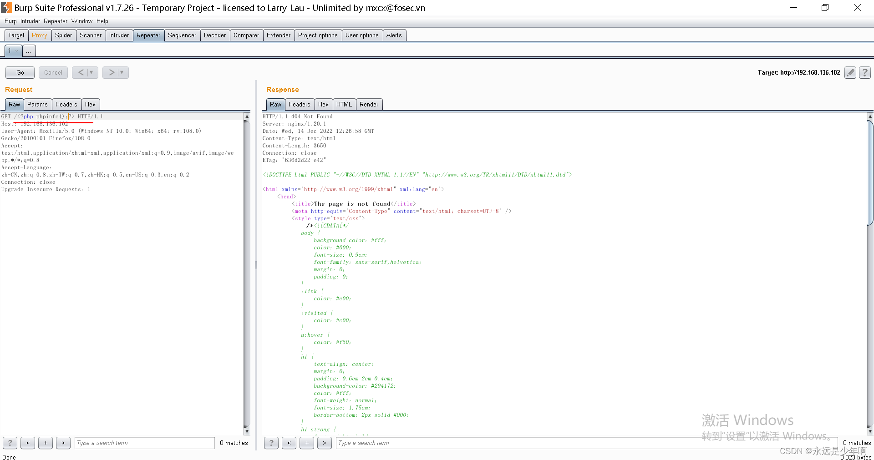Image resolution: width=874 pixels, height=460 pixels.
Task: Click response search plus options button
Action: (x=307, y=443)
